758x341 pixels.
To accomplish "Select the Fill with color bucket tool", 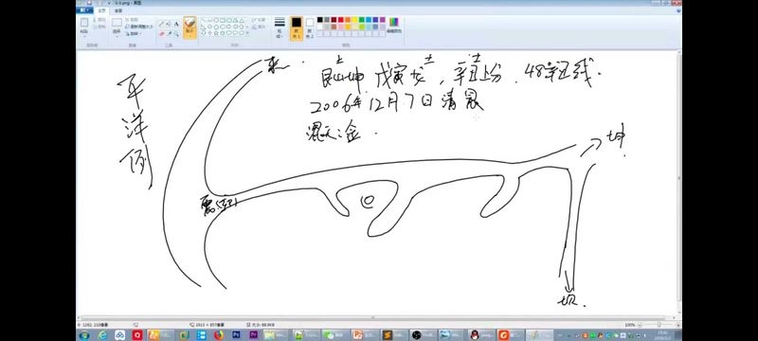I will pyautogui.click(x=169, y=24).
